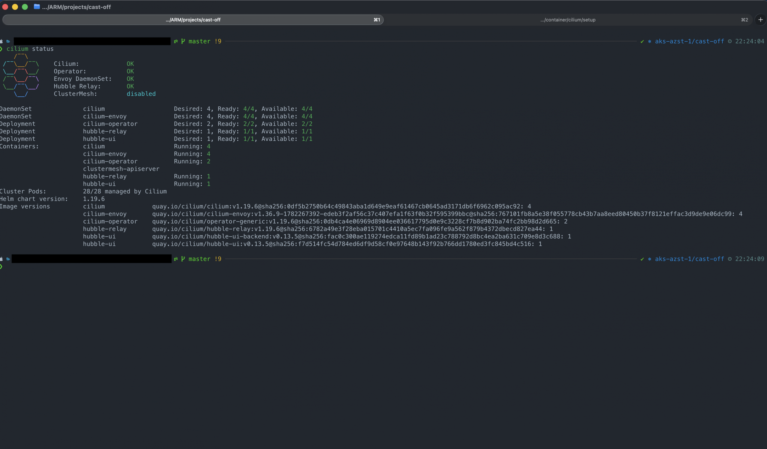Image resolution: width=767 pixels, height=449 pixels.
Task: Zoom the window with green button
Action: click(25, 7)
